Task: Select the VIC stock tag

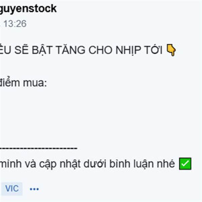Action: tap(12, 189)
